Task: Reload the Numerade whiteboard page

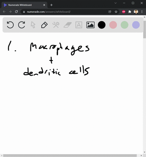Action: pyautogui.click(x=16, y=12)
